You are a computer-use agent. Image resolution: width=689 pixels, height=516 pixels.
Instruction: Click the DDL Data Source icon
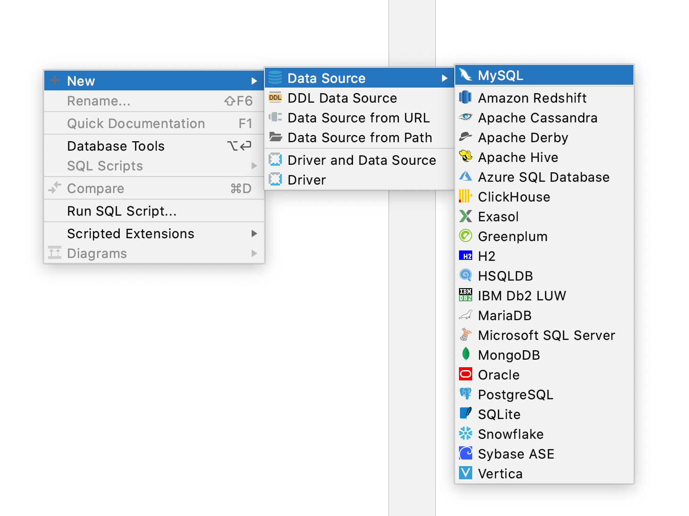coord(275,97)
